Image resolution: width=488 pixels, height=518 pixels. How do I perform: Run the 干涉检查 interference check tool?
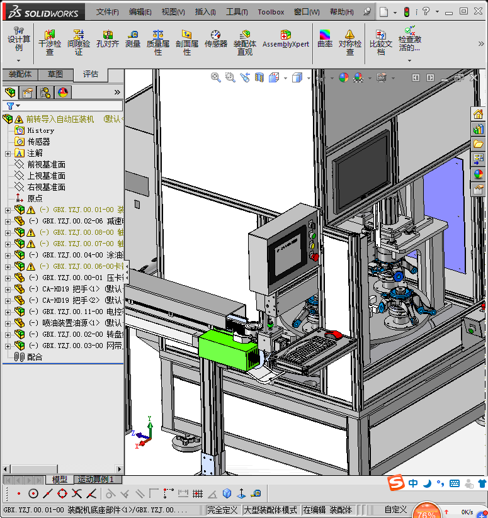click(50, 43)
